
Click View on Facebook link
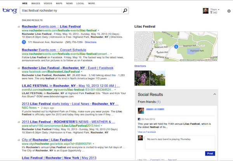pos(147,132)
